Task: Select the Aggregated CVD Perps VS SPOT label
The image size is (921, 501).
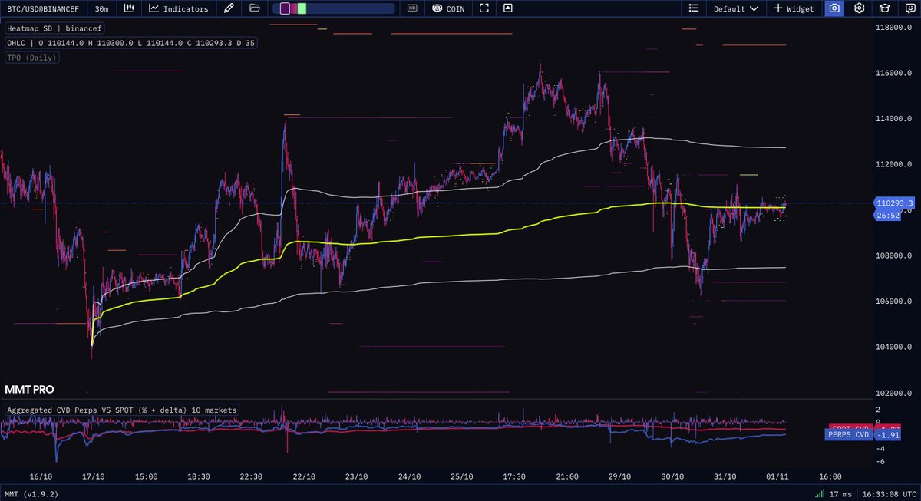Action: [x=122, y=410]
